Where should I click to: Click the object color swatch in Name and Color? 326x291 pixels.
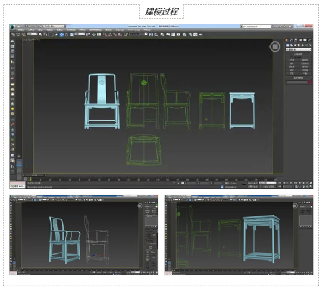pos(309,82)
